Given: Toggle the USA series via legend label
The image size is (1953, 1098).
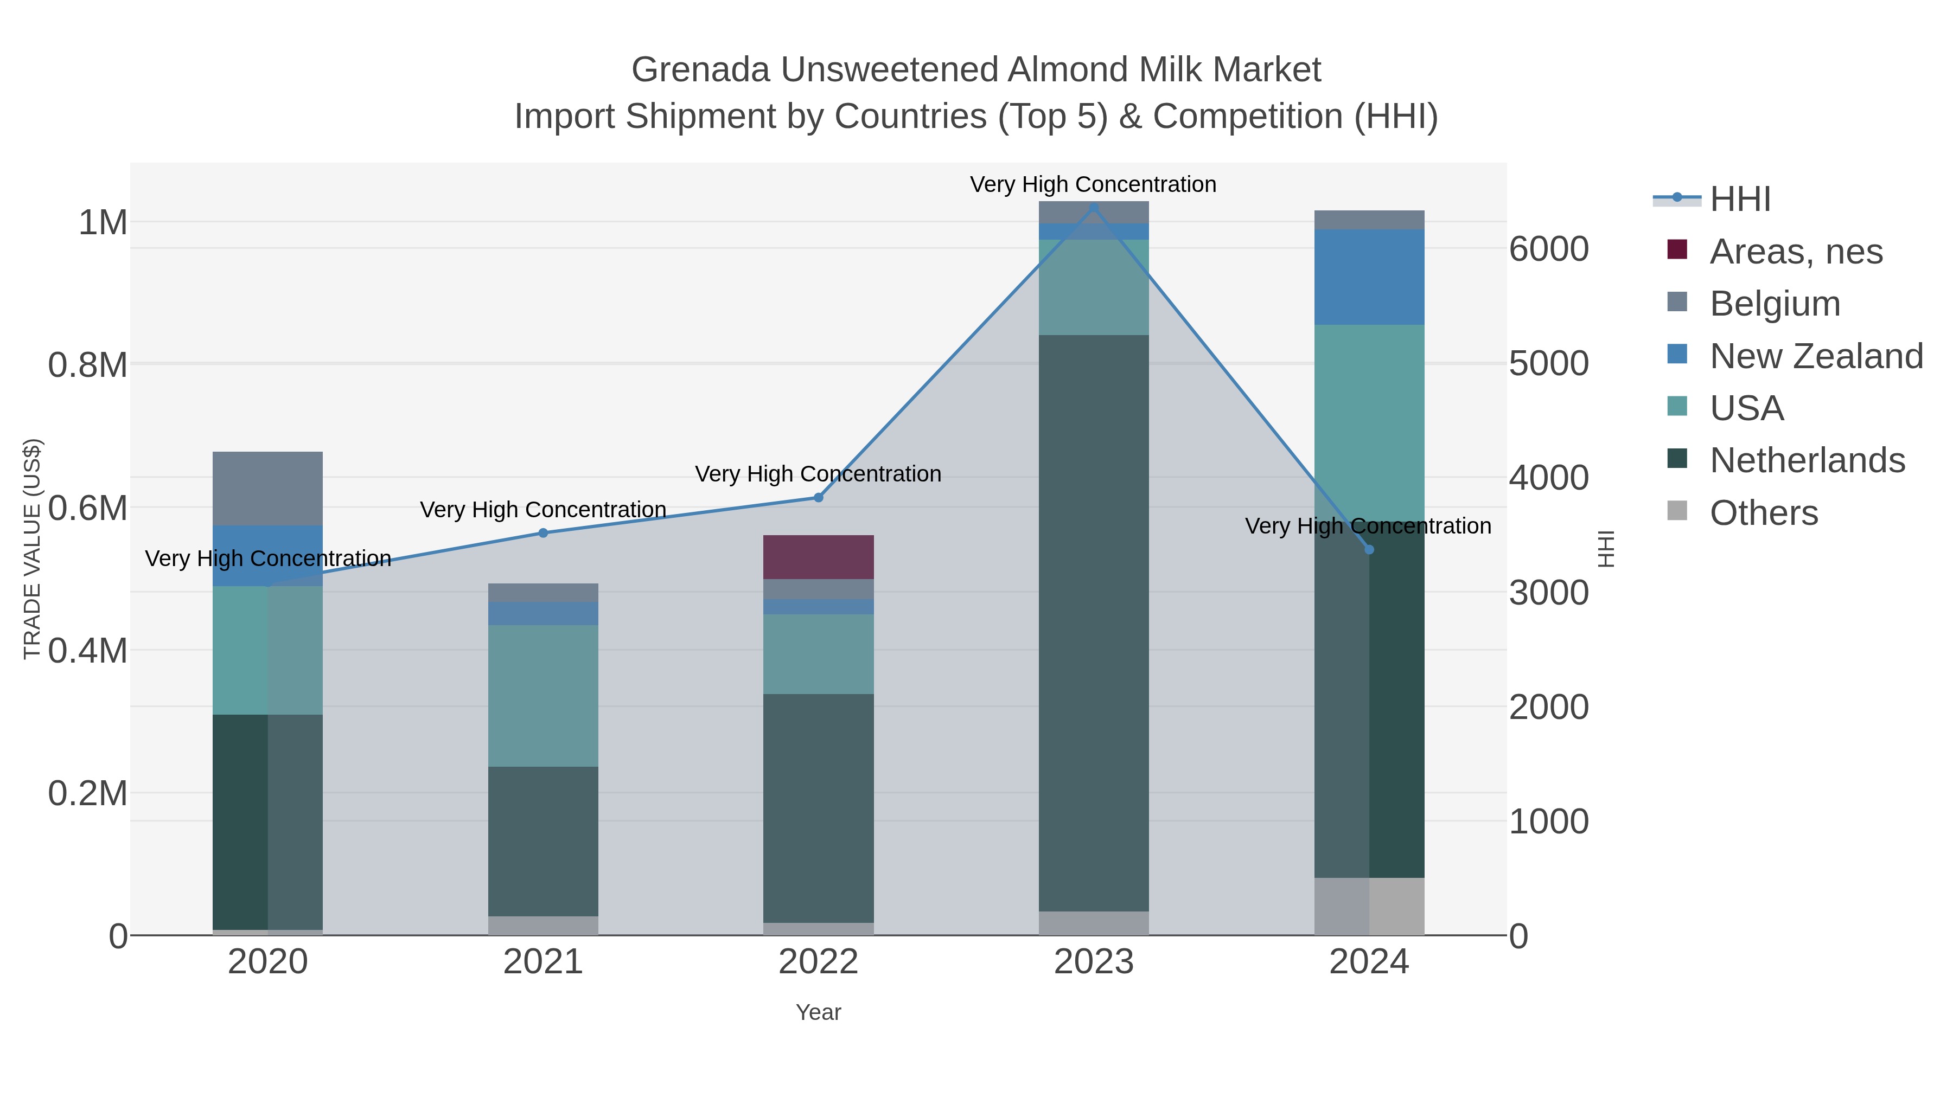Looking at the screenshot, I should click(1747, 408).
